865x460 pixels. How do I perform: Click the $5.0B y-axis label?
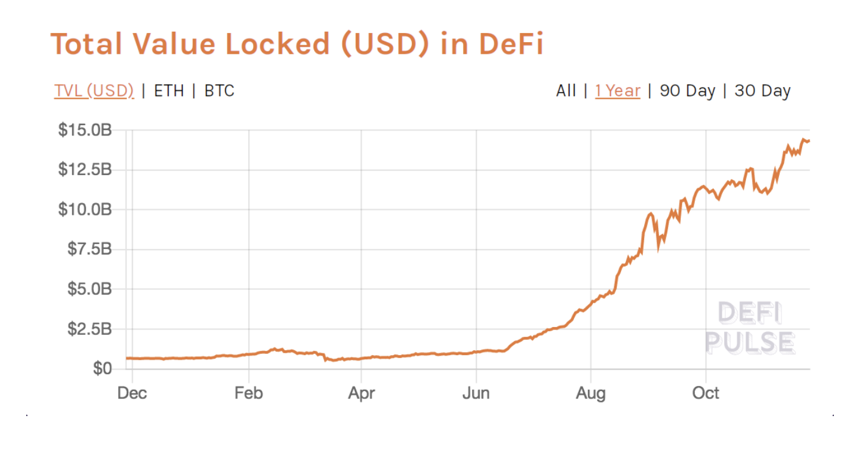coord(89,289)
